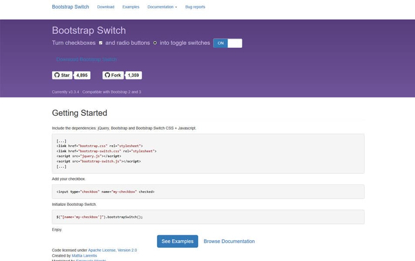Click the 'Initialize Bootstrap Switch.' paragraph
The image size is (415, 261).
pos(74,204)
